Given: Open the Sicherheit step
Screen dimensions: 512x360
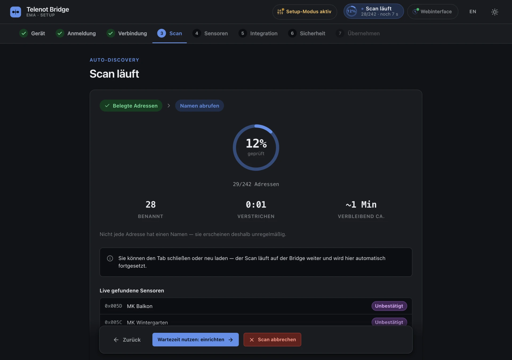Looking at the screenshot, I should pos(306,33).
